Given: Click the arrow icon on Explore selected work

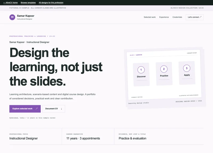Looking at the screenshot, I should coord(36,109).
